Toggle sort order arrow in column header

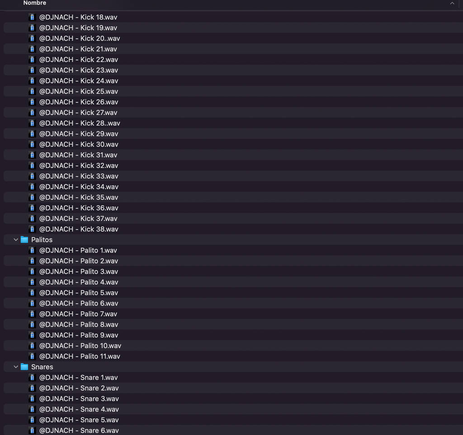452,3
